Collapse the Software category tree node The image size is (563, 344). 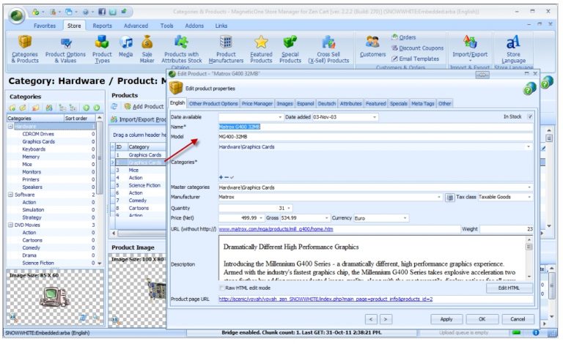pyautogui.click(x=10, y=195)
